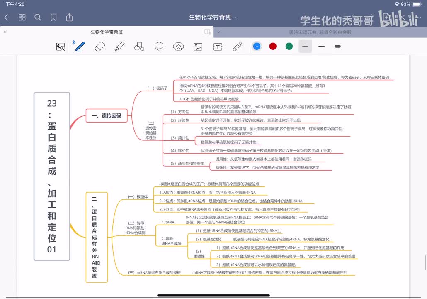Close the 唐诗宋词元曲 tab
The width and height of the screenshot is (427, 299).
(218, 32)
